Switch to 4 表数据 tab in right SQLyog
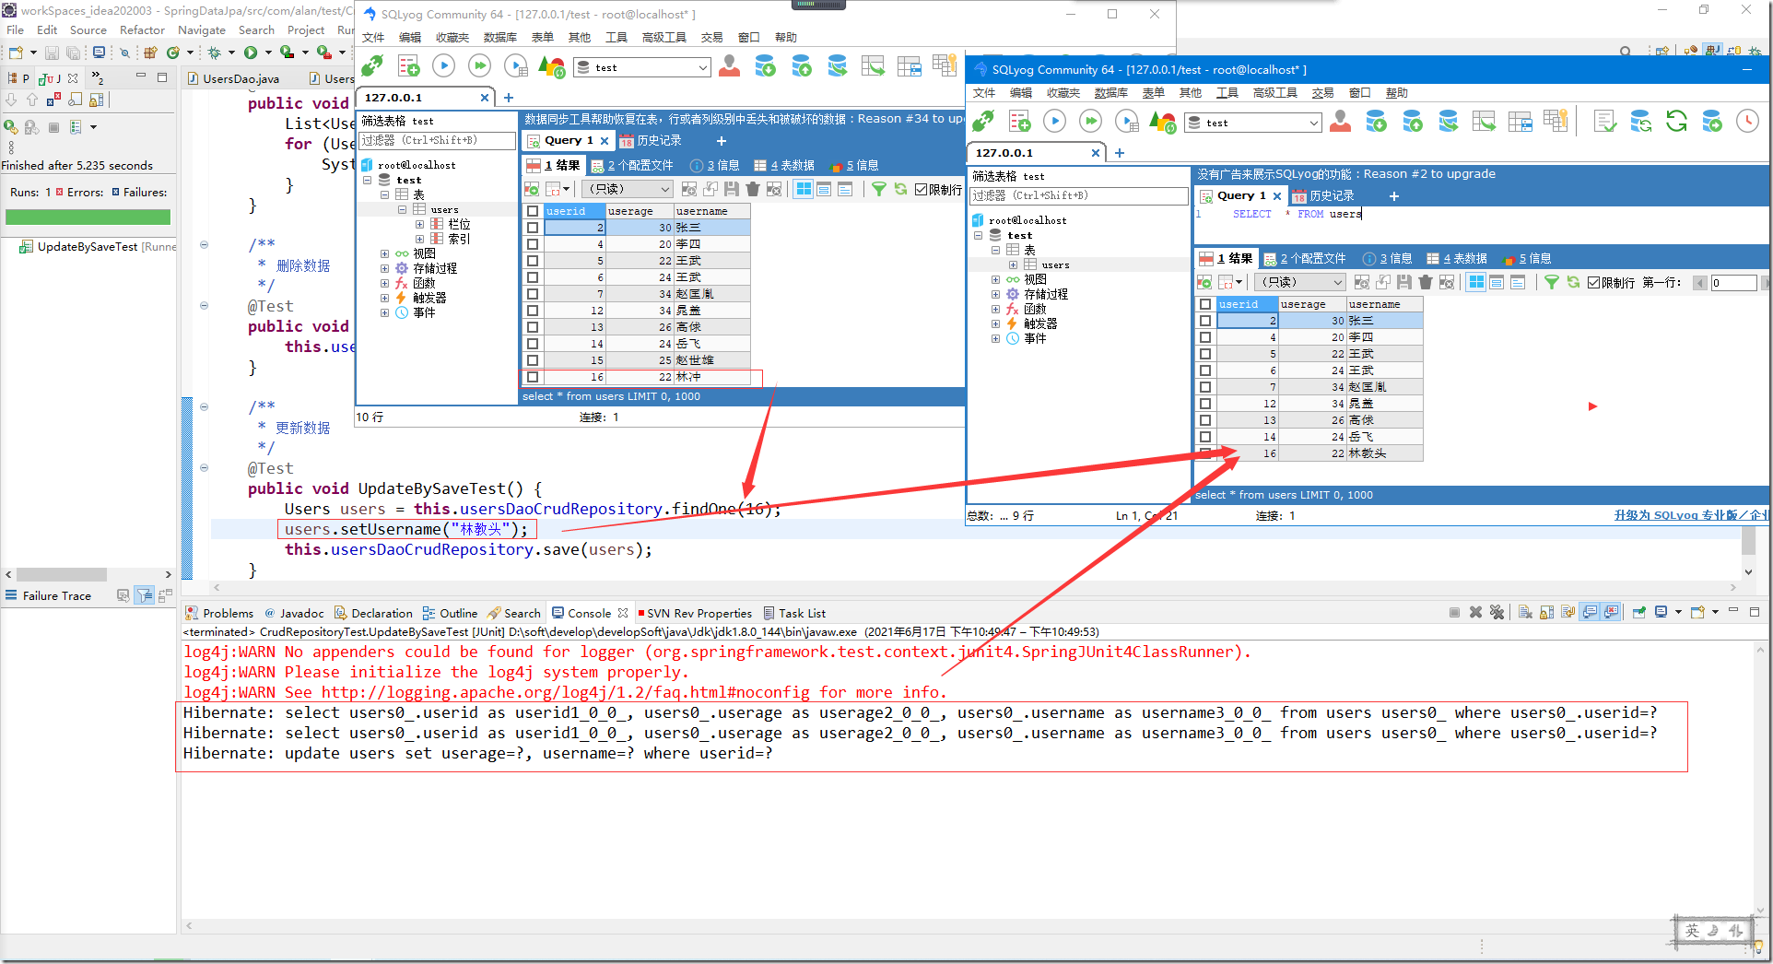 1457,258
